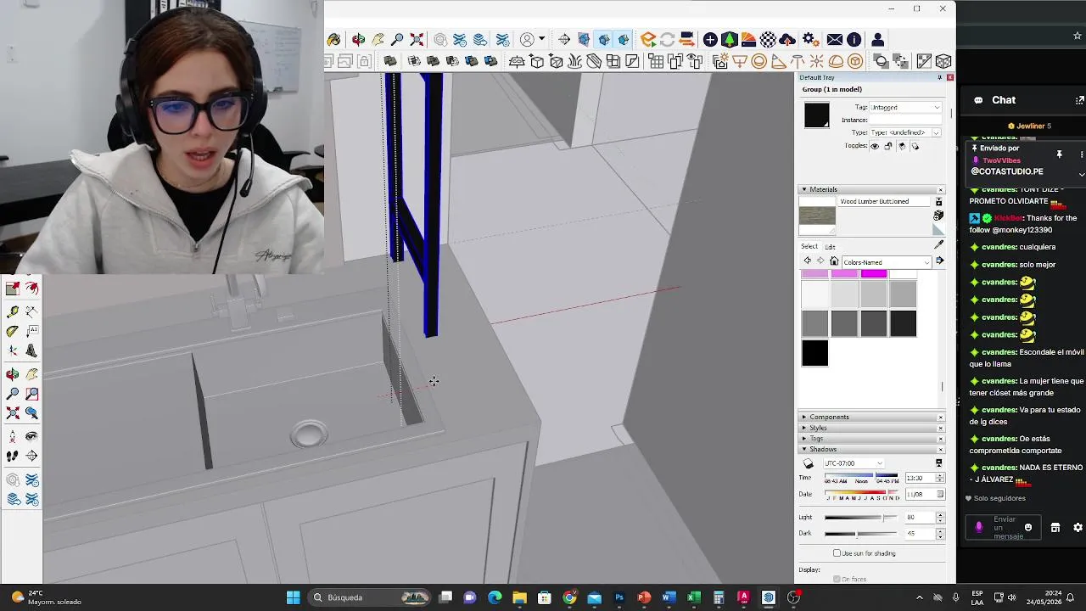Image resolution: width=1086 pixels, height=611 pixels.
Task: Open the Model Info icon
Action: tap(854, 40)
